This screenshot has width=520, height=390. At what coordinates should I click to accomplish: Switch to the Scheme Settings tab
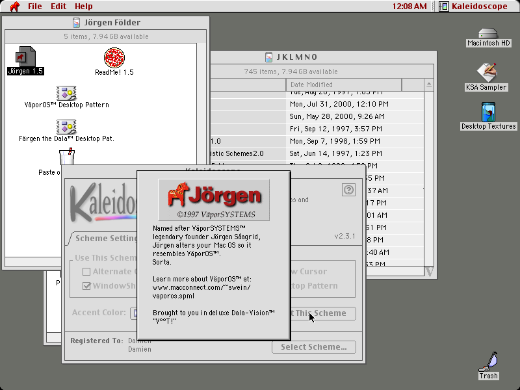tap(103, 239)
